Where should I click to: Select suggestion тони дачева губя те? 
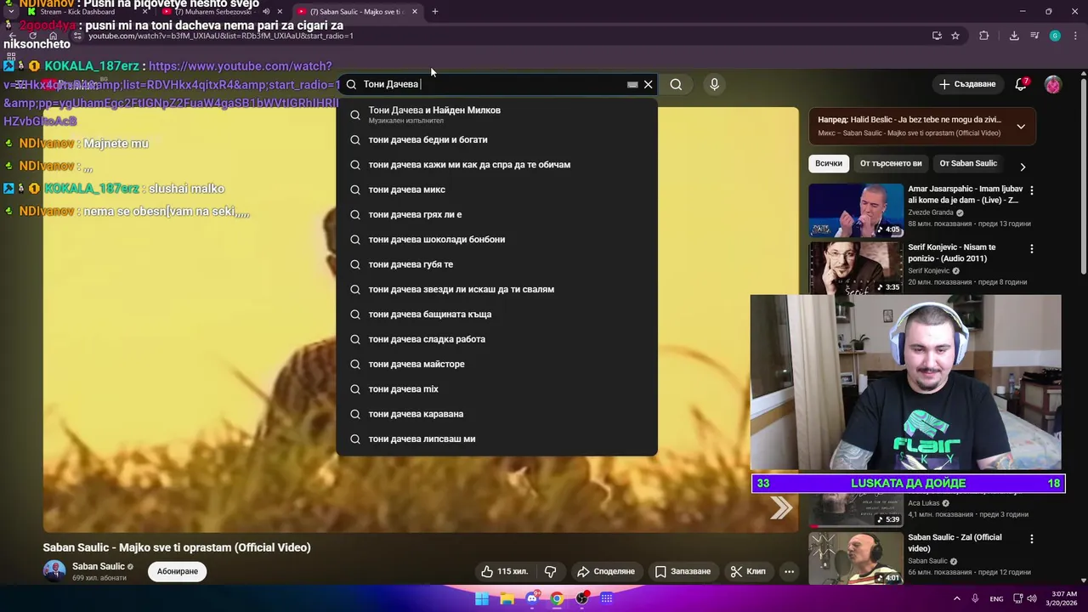point(496,264)
